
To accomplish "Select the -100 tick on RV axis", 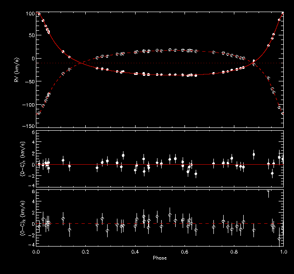I will (x=28, y=105).
